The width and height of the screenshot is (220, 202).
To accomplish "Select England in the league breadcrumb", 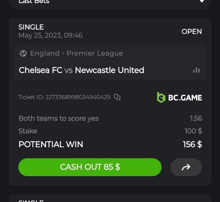I will click(x=45, y=53).
